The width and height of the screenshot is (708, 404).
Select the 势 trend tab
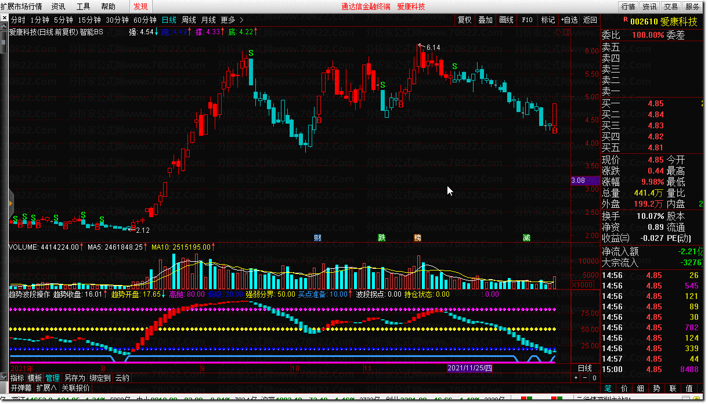click(657, 388)
